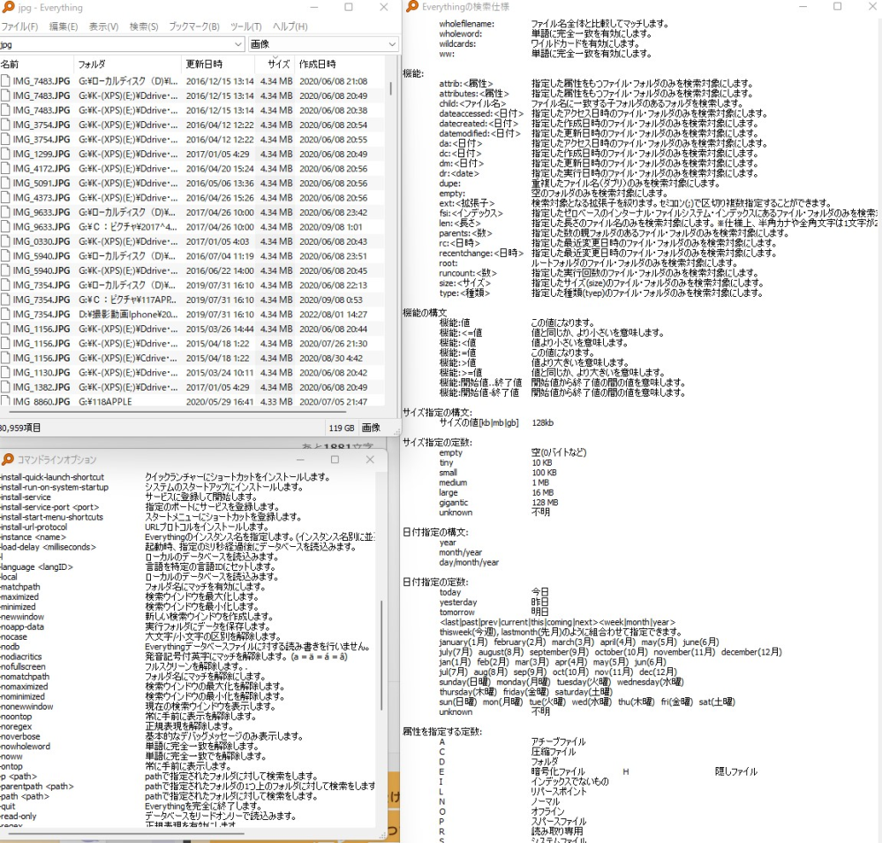882x843 pixels.
Task: Click the -parentpath <path> option text
Action: point(37,786)
